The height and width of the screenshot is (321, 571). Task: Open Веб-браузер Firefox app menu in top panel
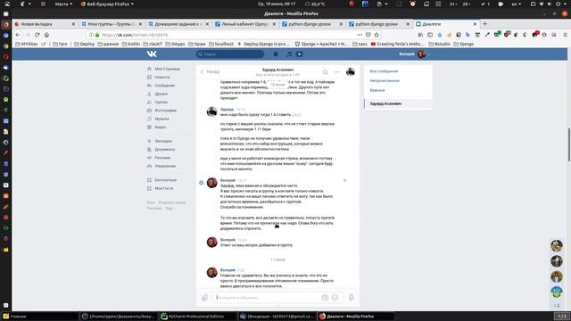click(107, 4)
